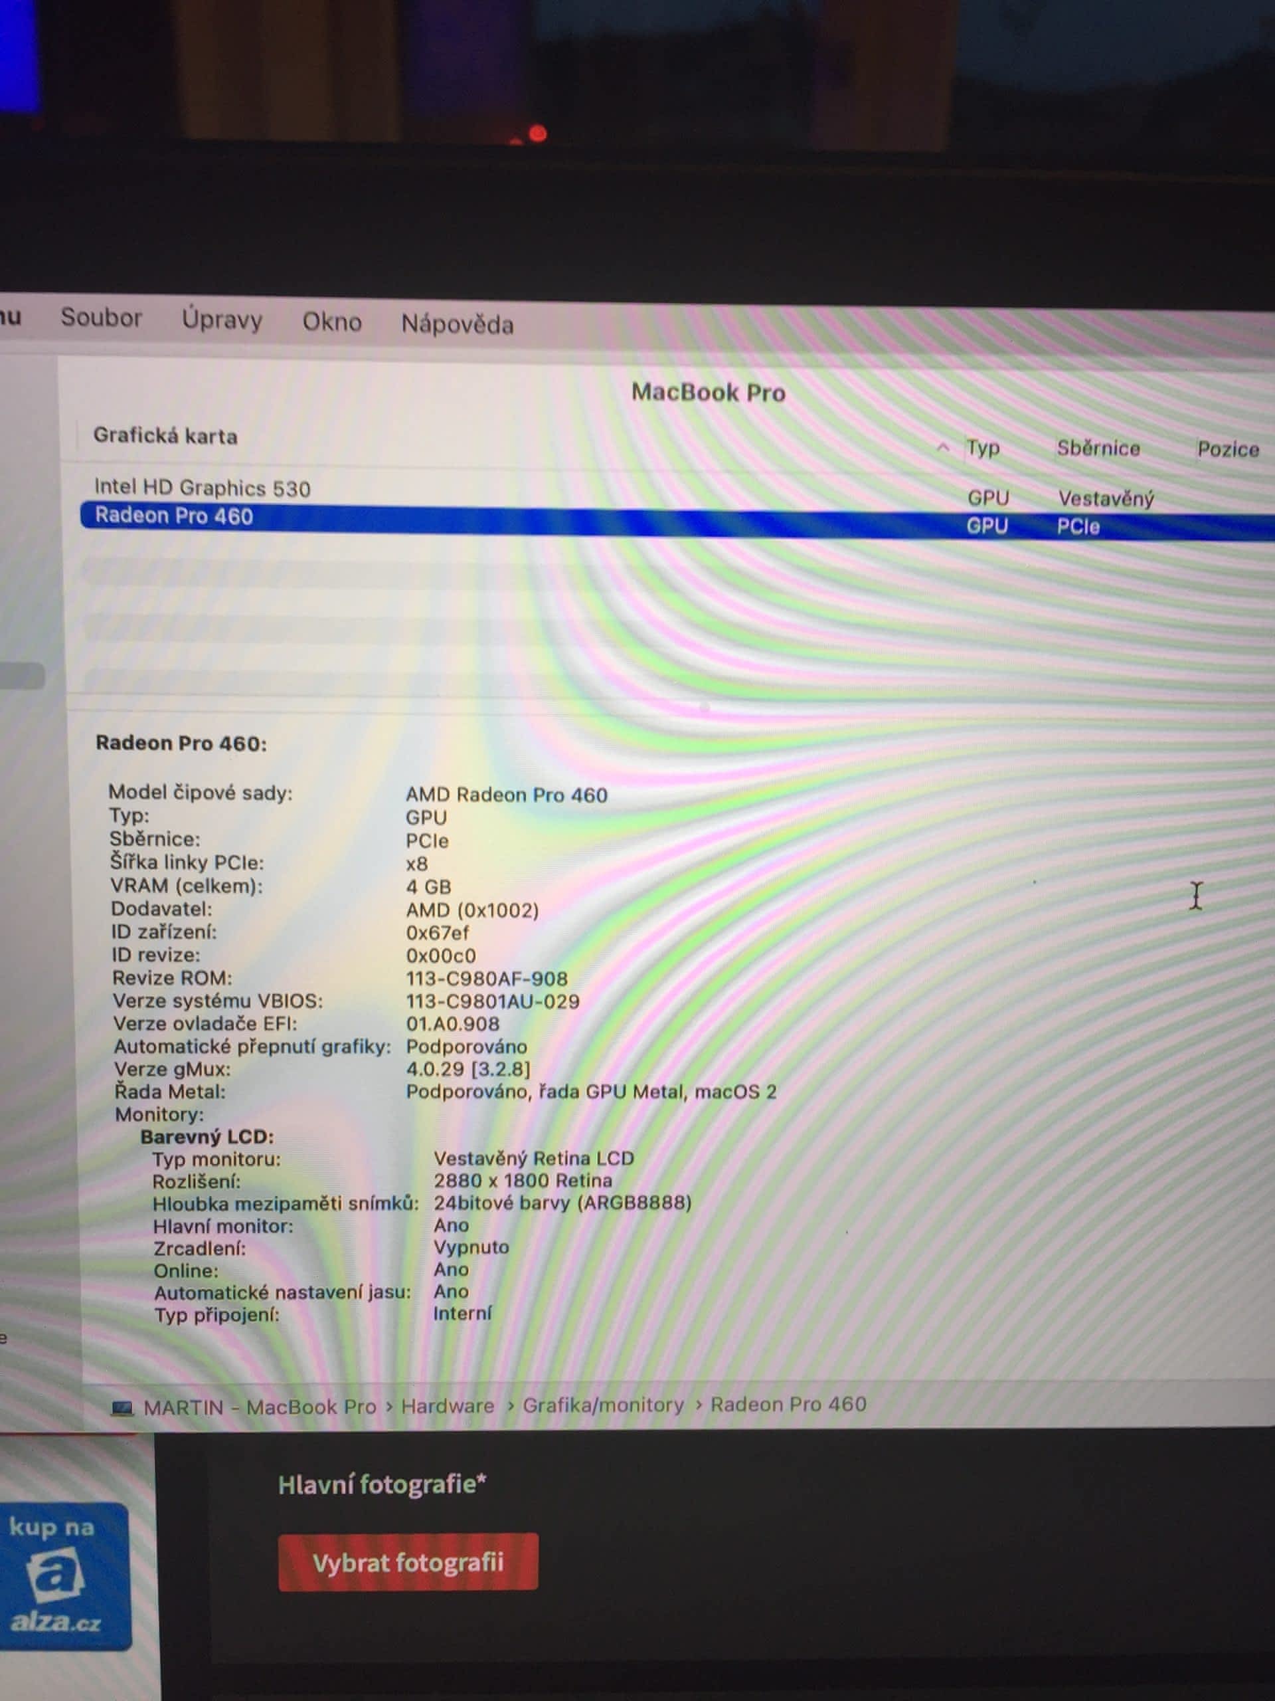
Task: Click MARTIN - MacBook Pro breadcrumb
Action: [260, 1407]
